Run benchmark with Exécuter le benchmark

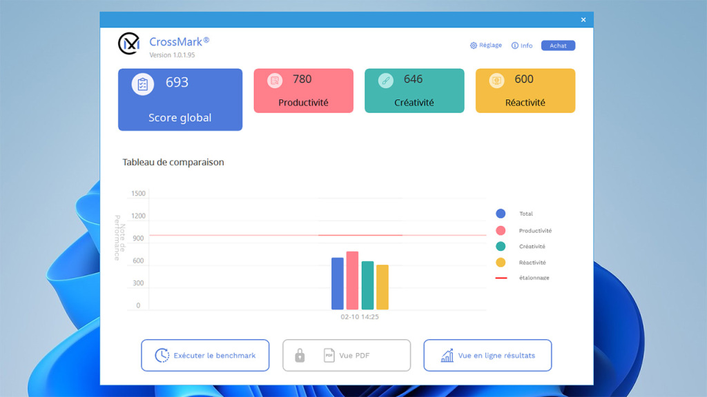[205, 355]
